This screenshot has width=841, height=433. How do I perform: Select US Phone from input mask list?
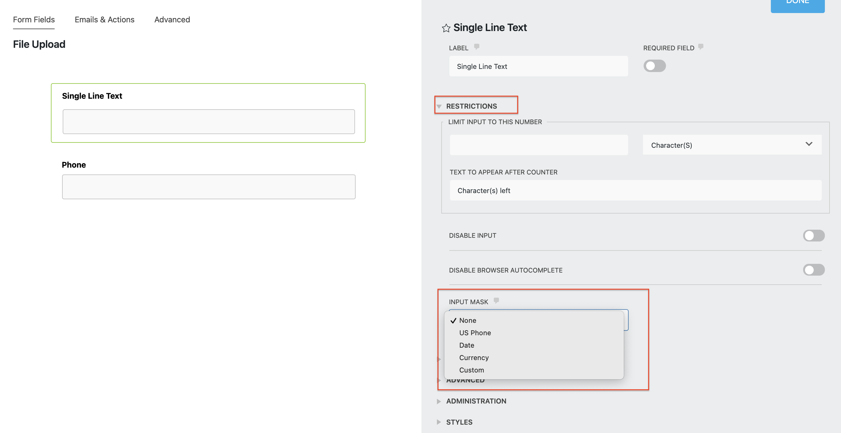475,333
